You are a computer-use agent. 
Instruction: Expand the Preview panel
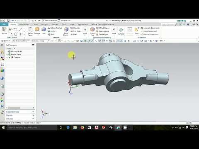point(20,119)
